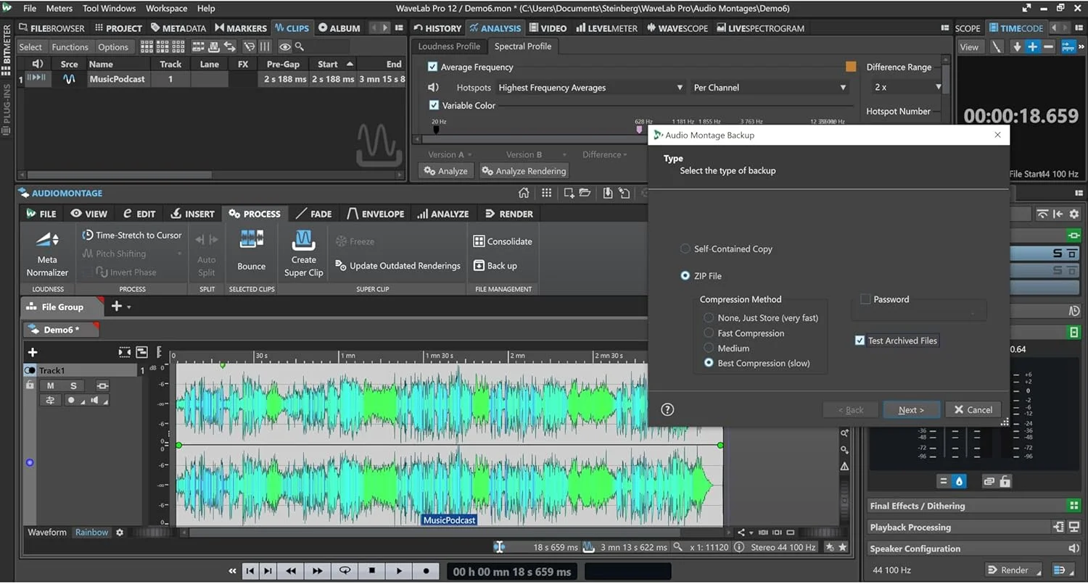The image size is (1088, 584).
Task: Click the Time-Stretch to Cursor tool
Action: tap(131, 235)
